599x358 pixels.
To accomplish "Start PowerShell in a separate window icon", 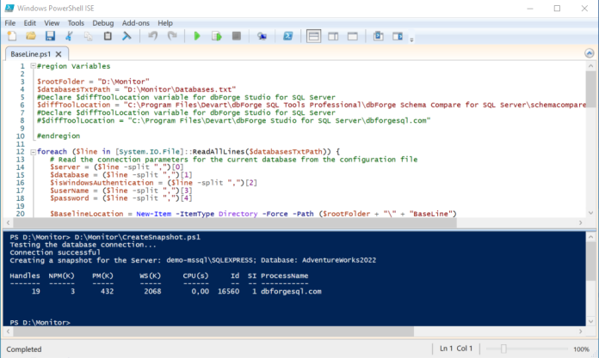I will pos(287,36).
